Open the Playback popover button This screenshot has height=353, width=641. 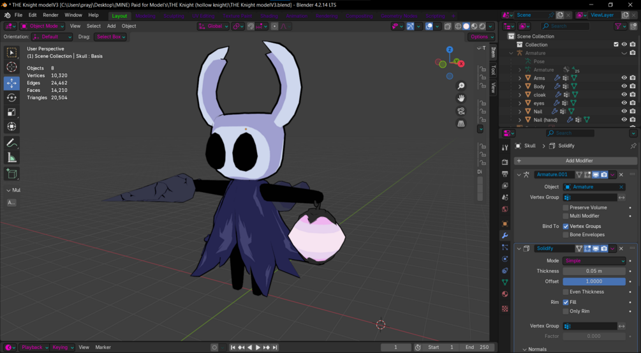pos(34,347)
